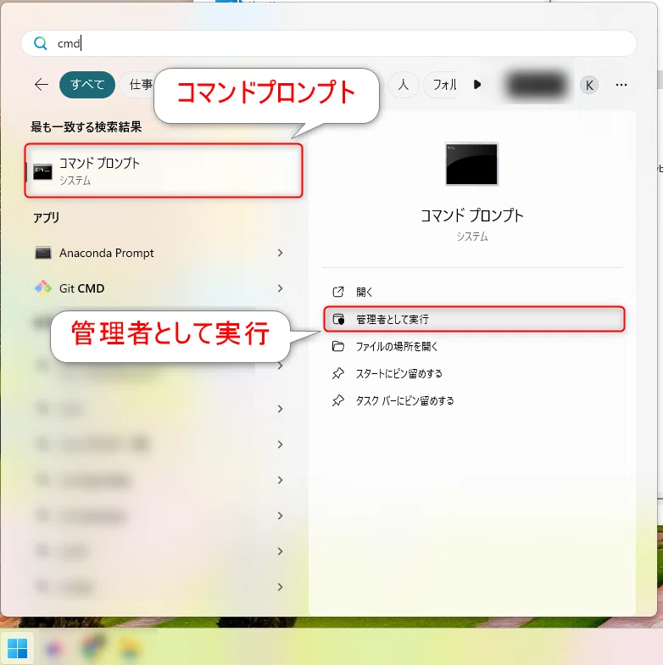The image size is (663, 665).
Task: Choose スタートにピン留めする
Action: click(473, 373)
